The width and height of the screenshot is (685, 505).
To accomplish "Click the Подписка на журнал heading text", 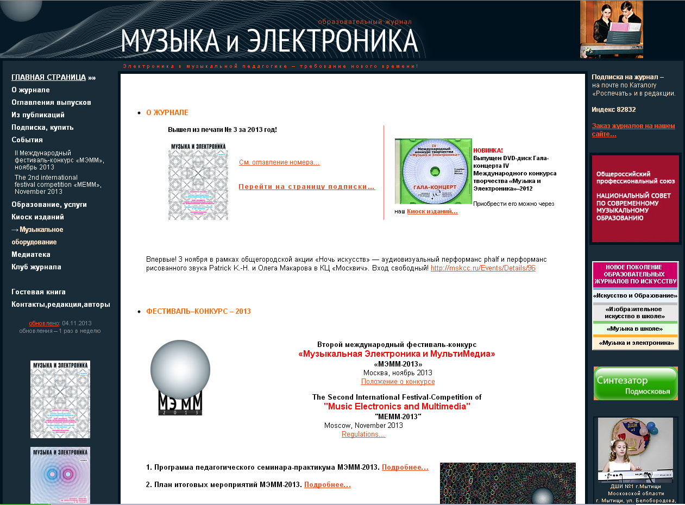I will (x=627, y=77).
